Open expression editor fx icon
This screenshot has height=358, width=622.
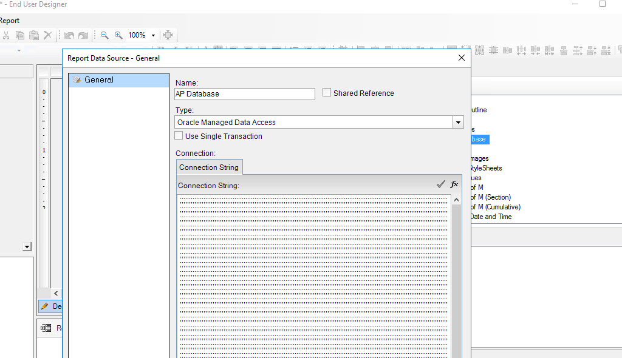tap(454, 184)
